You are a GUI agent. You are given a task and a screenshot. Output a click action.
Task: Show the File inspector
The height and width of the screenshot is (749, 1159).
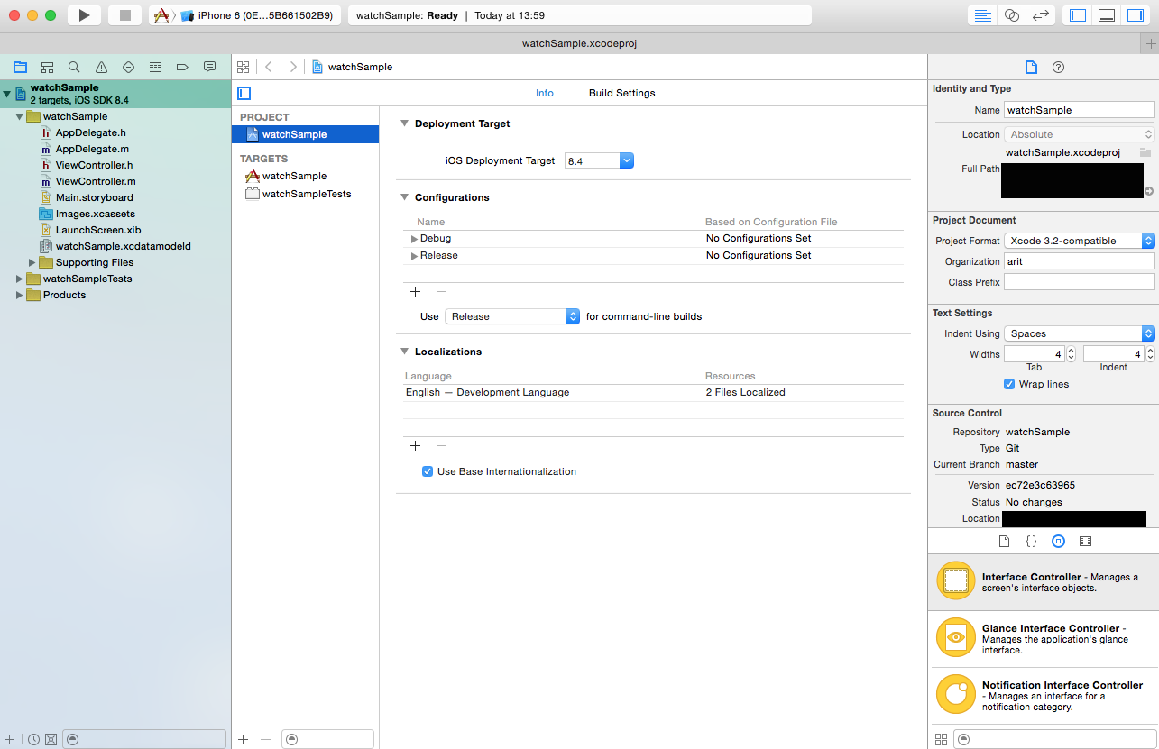(x=1031, y=67)
